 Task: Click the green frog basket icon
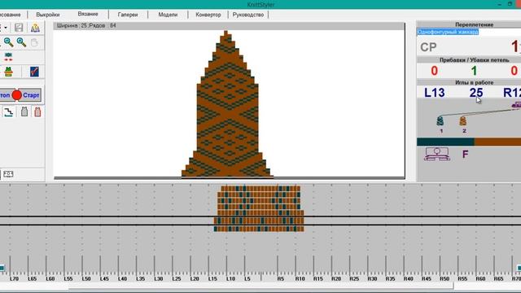click(x=8, y=72)
